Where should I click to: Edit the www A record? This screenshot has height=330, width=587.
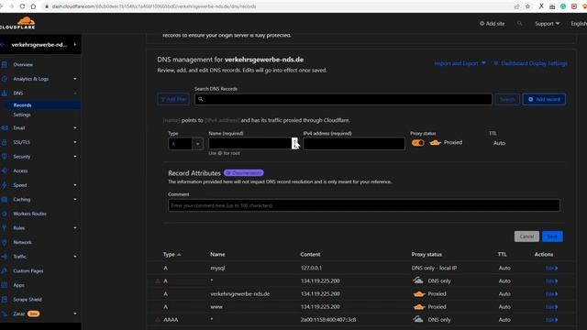tap(551, 307)
